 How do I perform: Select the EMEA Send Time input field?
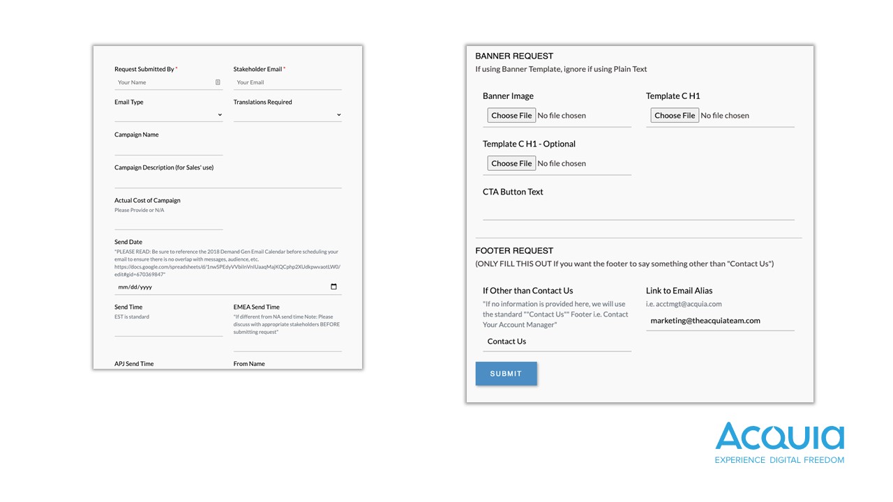[x=287, y=344]
